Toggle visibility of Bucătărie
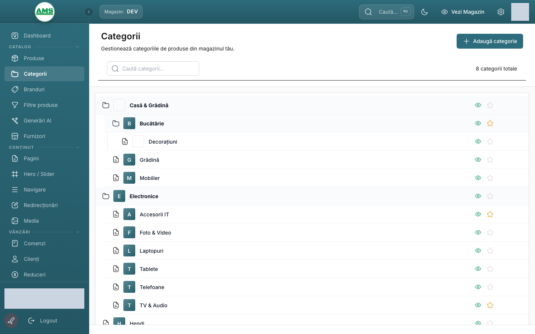The image size is (535, 334). pos(478,124)
